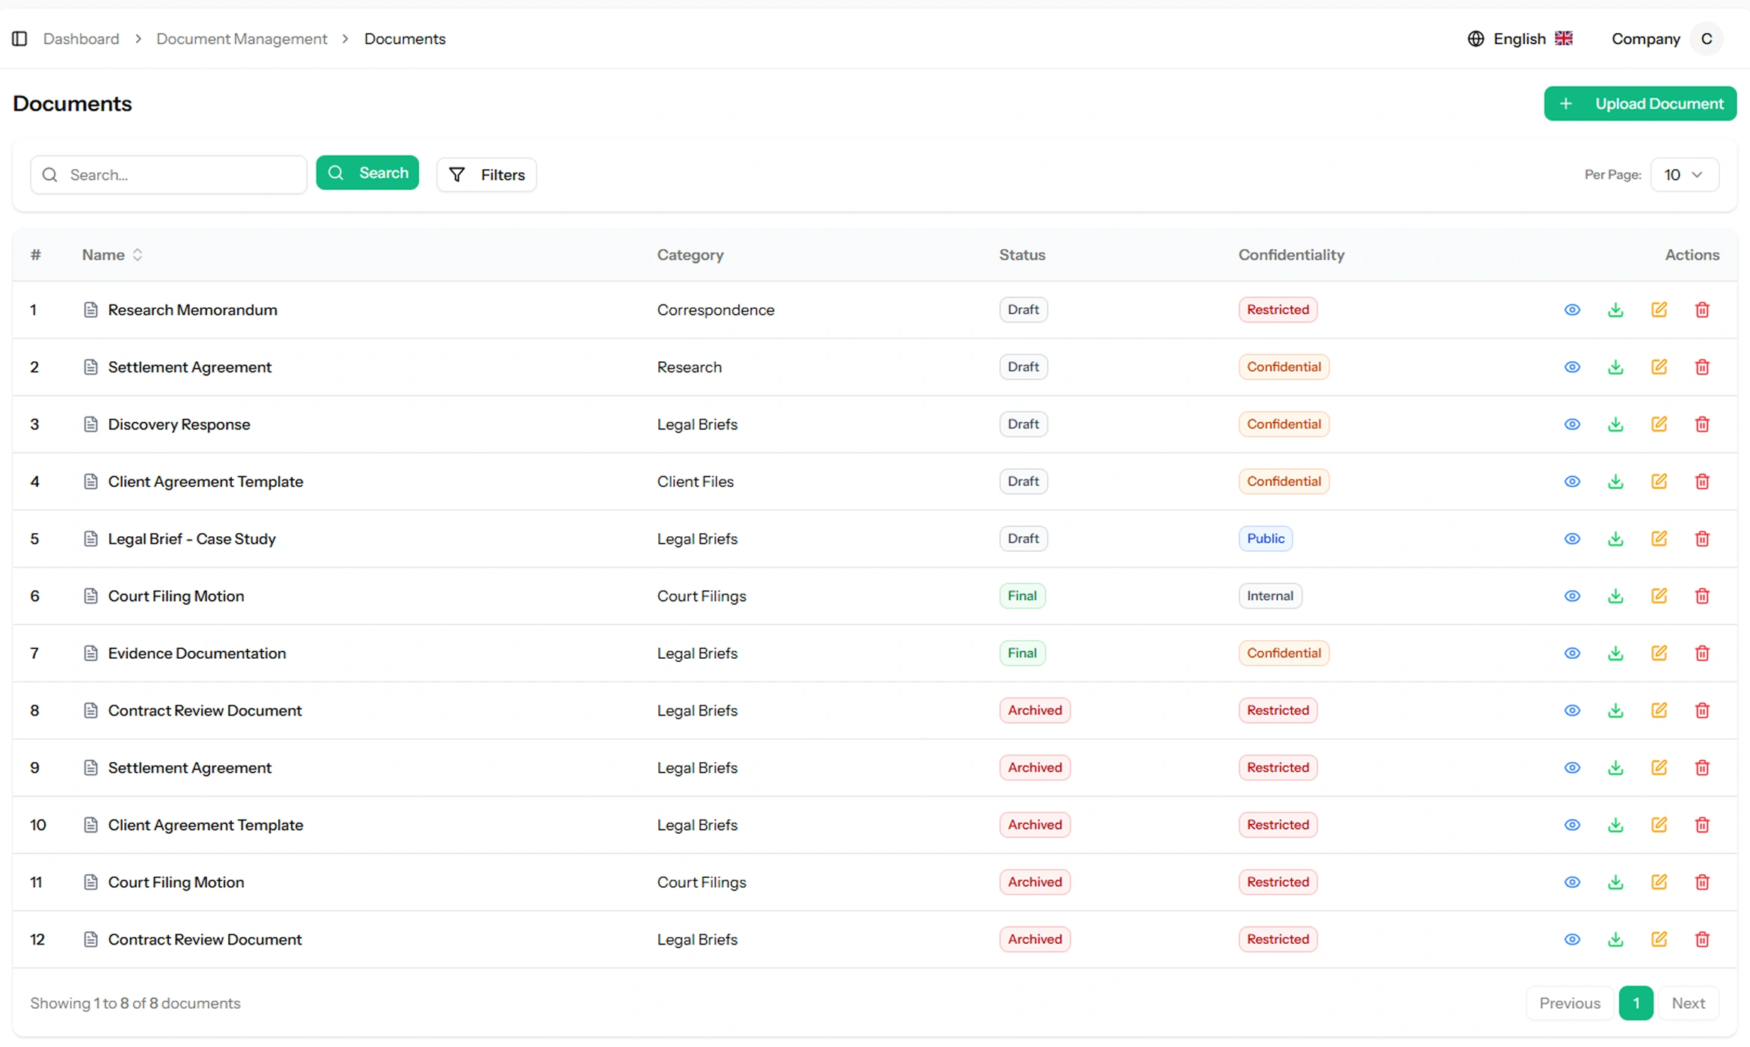Download Settlement Agreement in row 9
1750x1047 pixels.
click(1615, 768)
